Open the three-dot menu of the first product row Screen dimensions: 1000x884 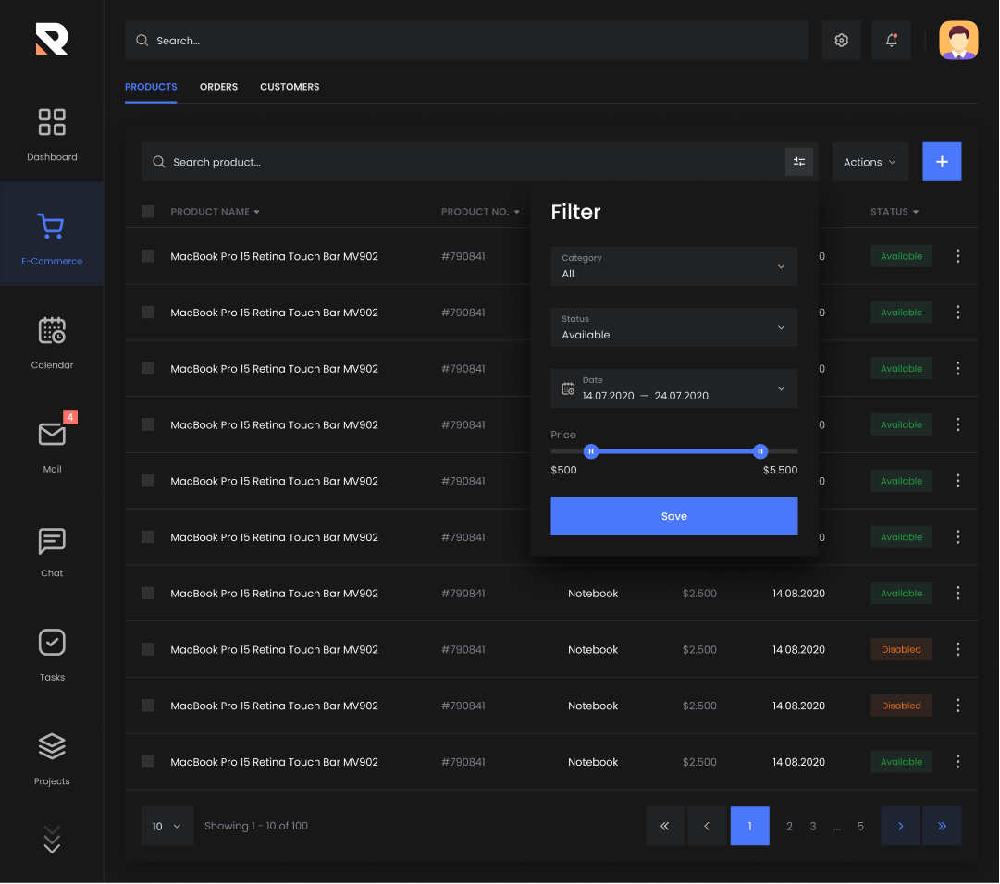(957, 256)
